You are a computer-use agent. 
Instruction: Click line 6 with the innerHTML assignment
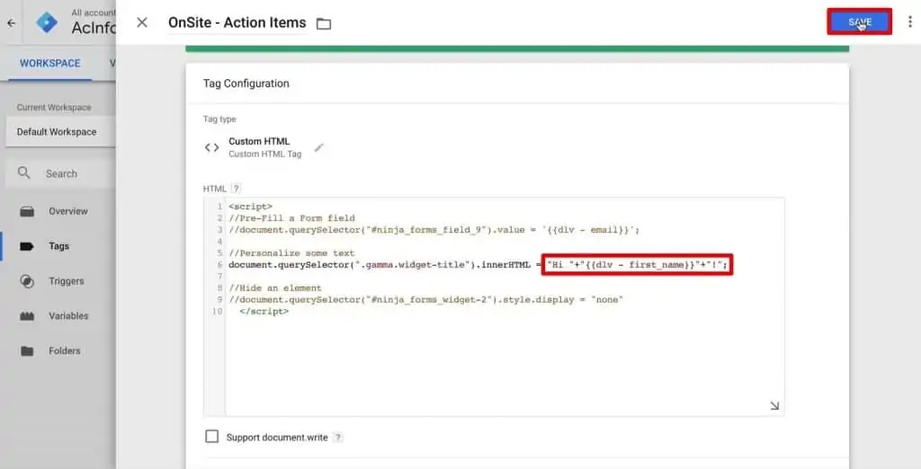click(x=478, y=265)
